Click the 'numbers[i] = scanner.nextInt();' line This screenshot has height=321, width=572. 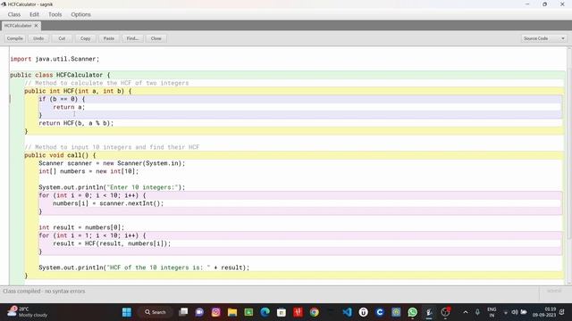click(x=108, y=203)
